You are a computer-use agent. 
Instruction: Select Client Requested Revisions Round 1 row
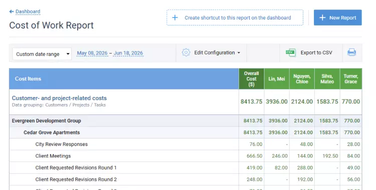point(185,167)
